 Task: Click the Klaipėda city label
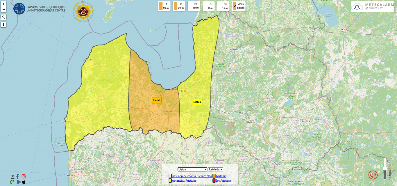tap(71, 176)
